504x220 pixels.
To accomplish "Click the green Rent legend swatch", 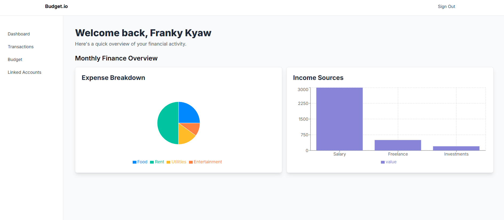I will click(x=152, y=162).
